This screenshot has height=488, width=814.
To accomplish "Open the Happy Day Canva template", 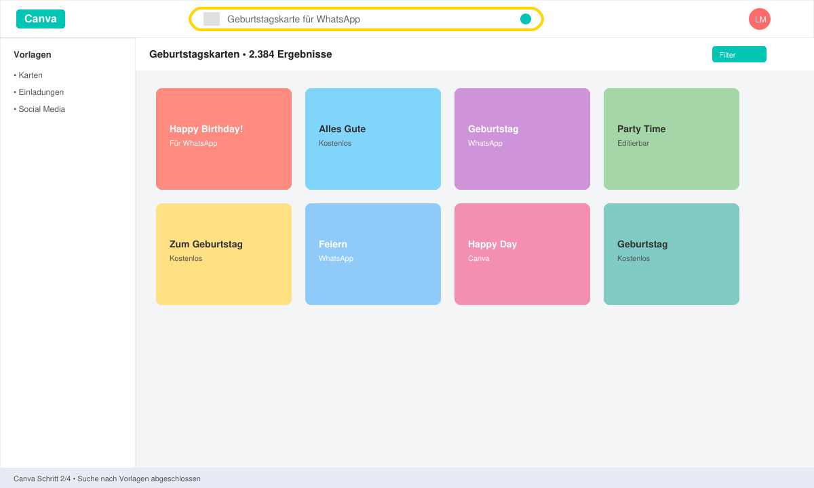I will coord(522,254).
